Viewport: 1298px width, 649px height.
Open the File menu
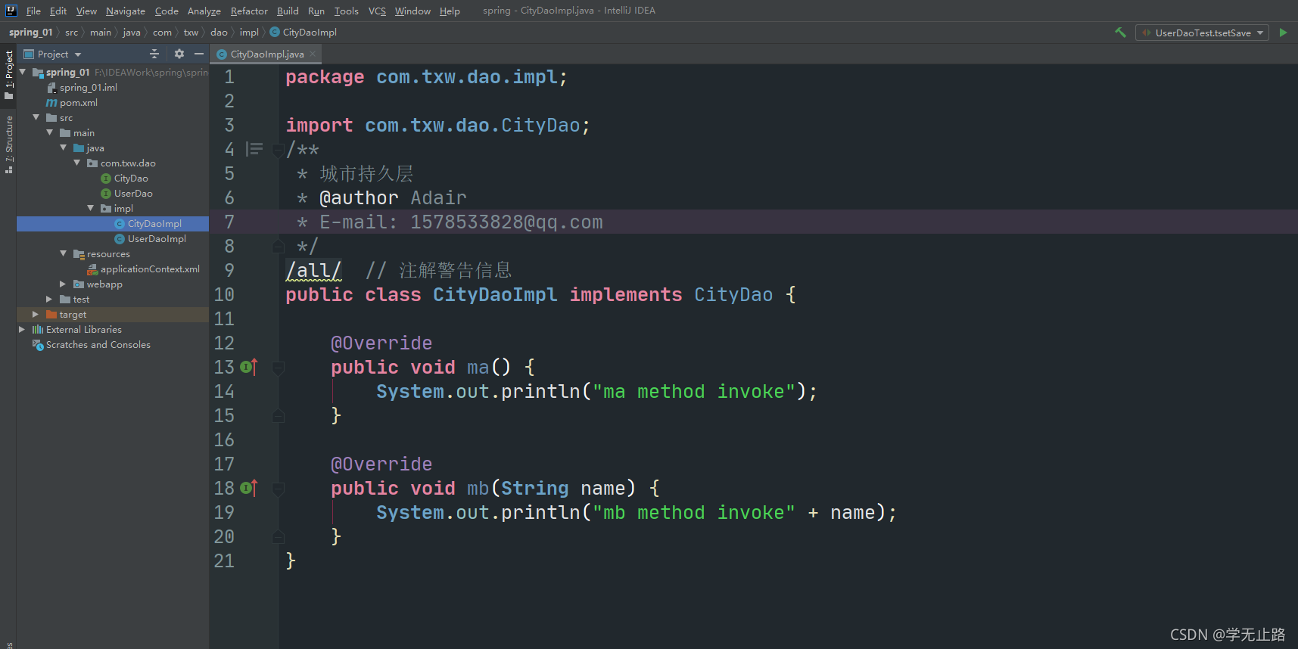tap(33, 11)
